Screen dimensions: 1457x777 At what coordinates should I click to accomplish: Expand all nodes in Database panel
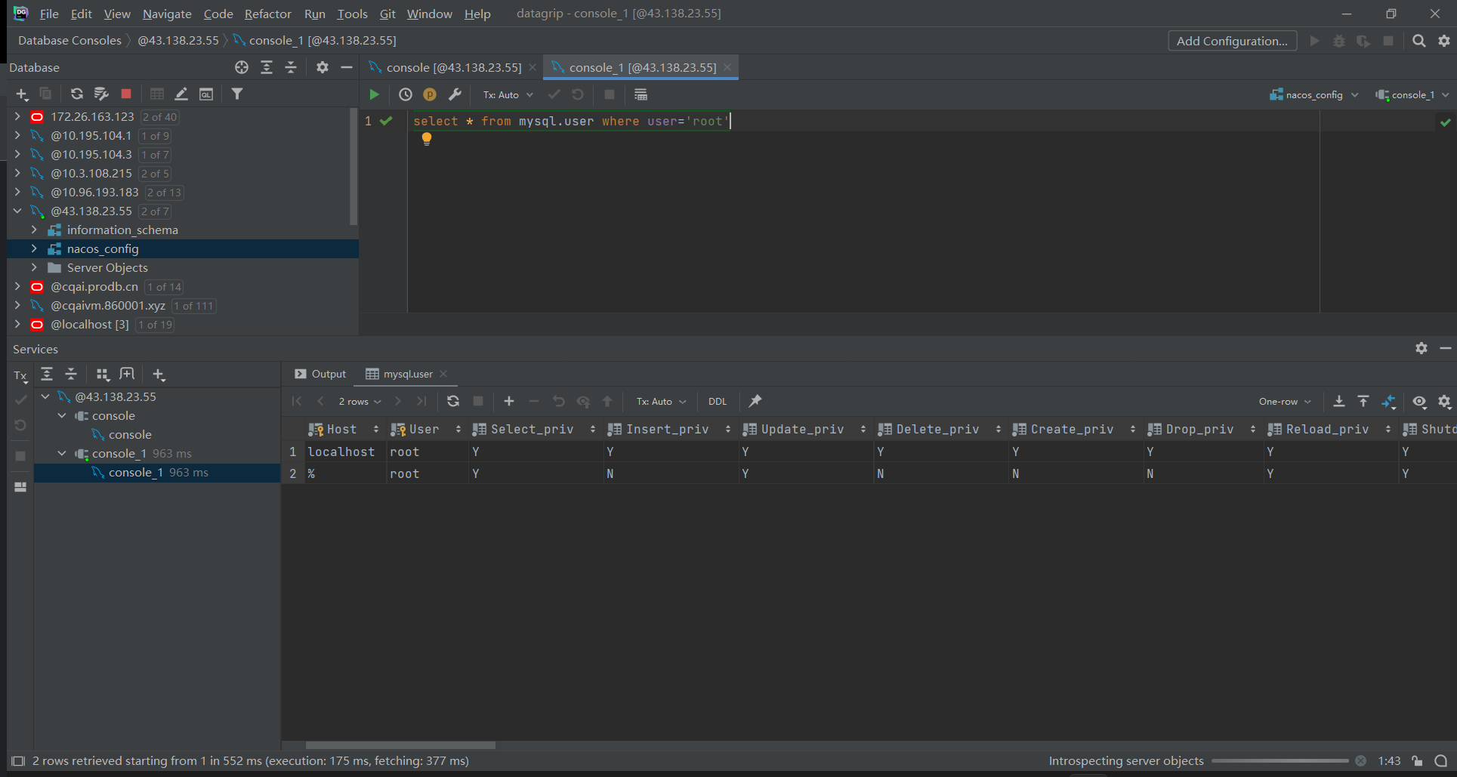click(x=267, y=67)
